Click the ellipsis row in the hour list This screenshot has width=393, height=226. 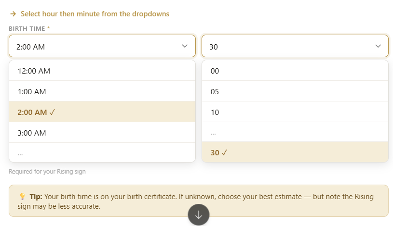(x=20, y=152)
